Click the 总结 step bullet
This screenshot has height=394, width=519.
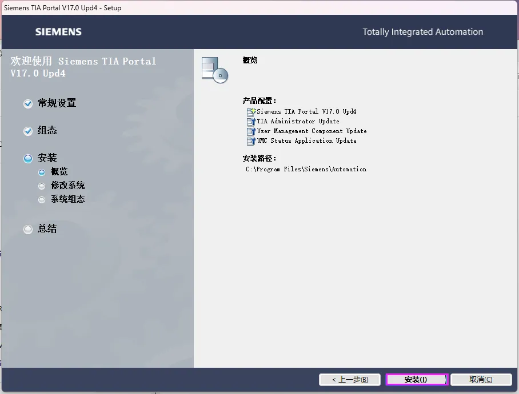(x=28, y=229)
